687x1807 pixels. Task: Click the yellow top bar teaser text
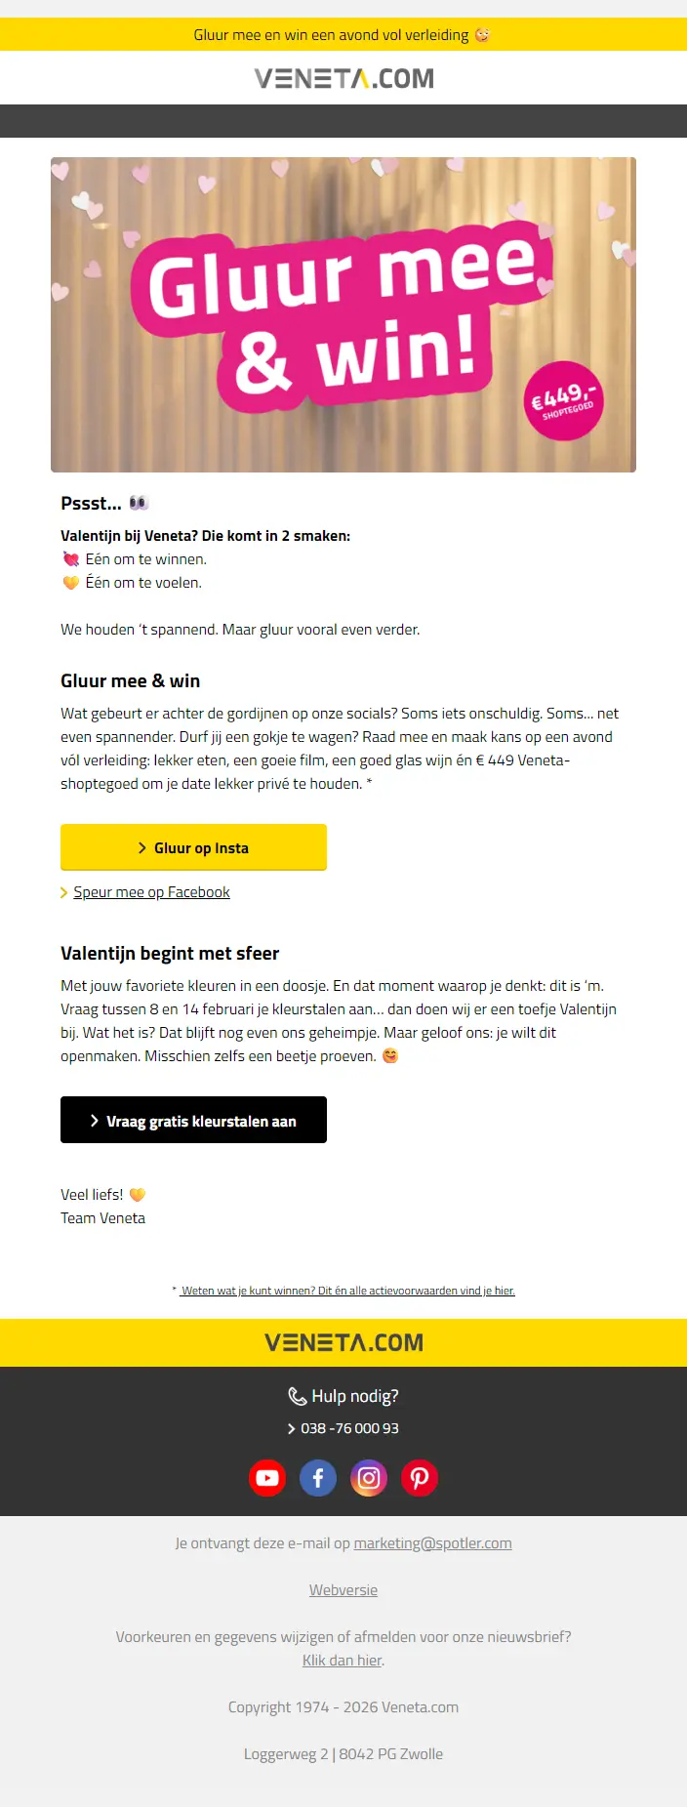pos(332,35)
